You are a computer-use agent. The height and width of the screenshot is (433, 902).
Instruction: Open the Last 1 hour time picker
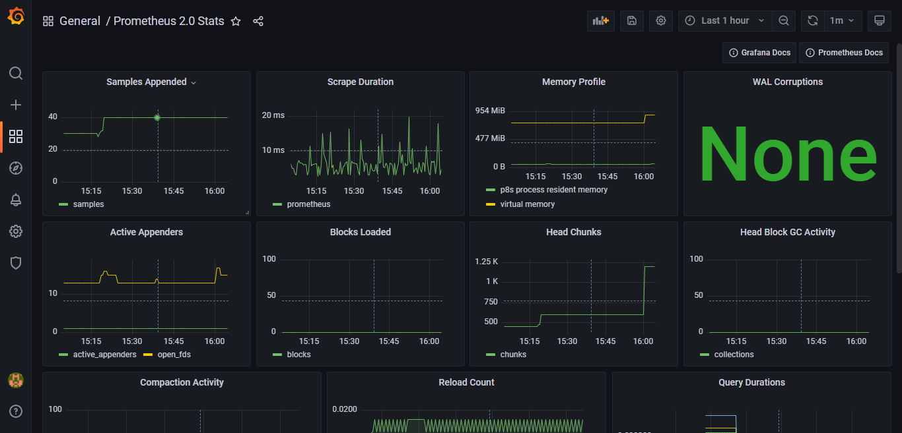pyautogui.click(x=725, y=21)
